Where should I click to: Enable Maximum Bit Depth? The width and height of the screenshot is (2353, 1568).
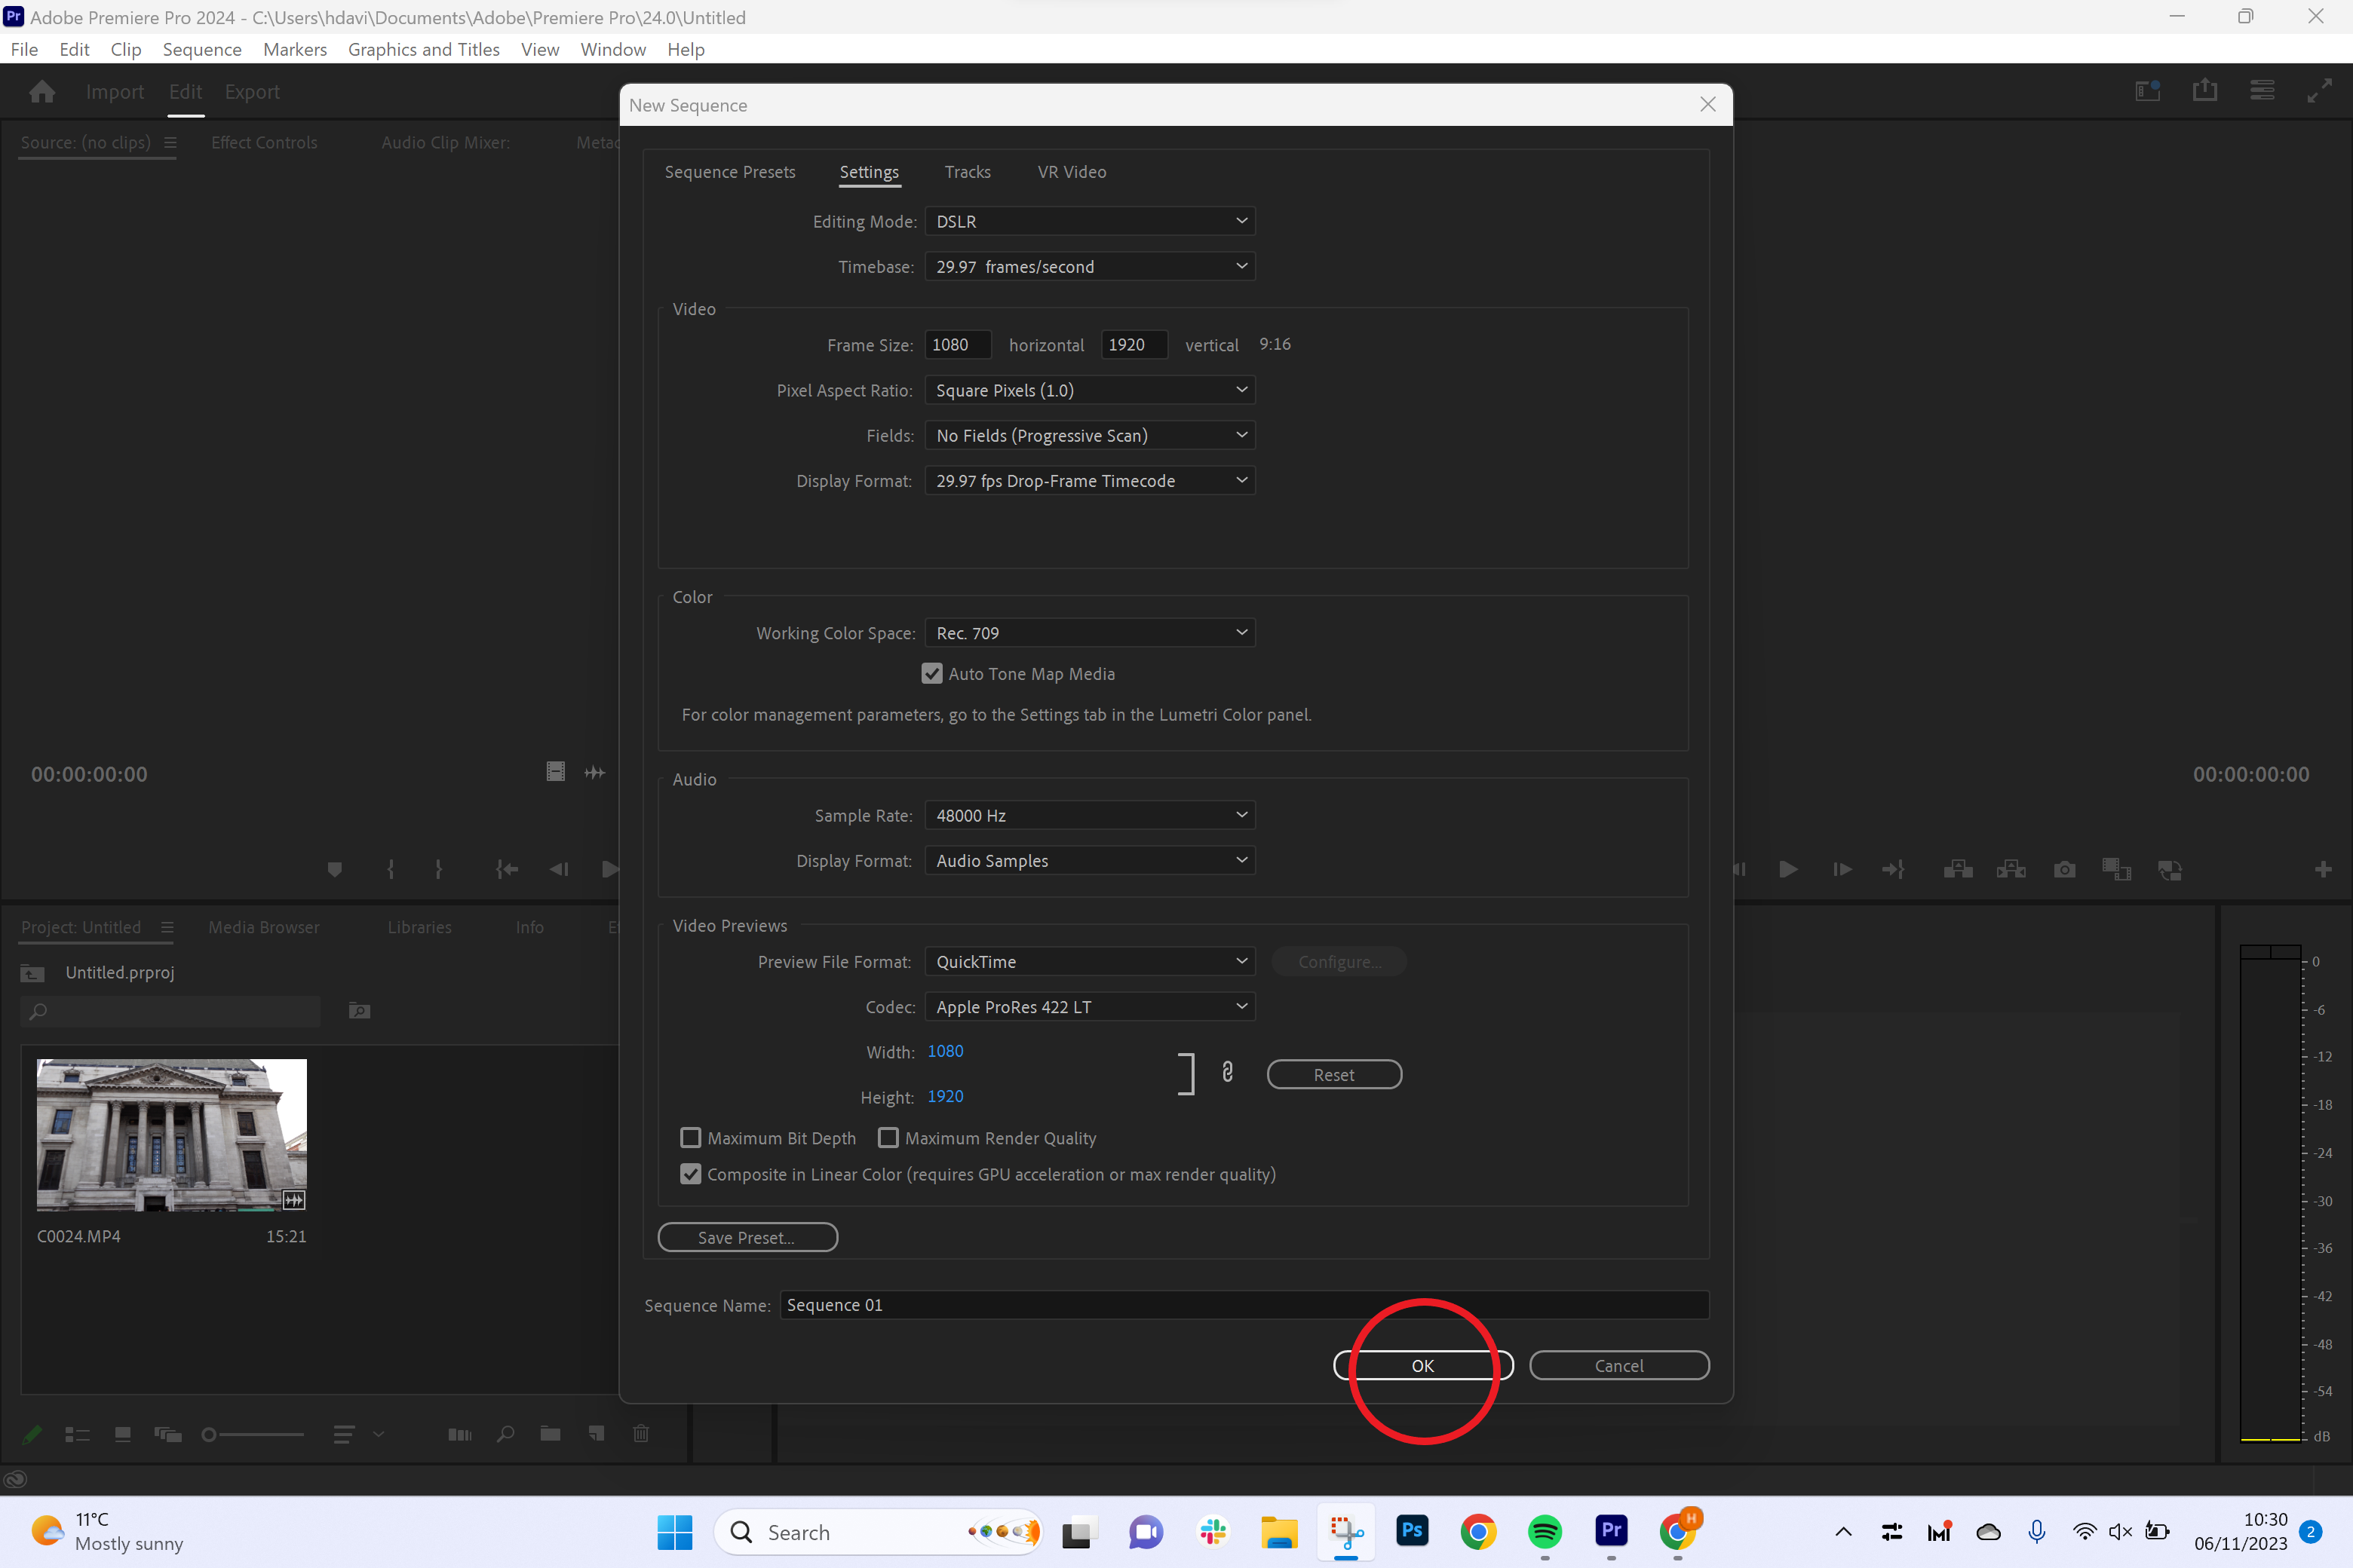[x=690, y=1138]
